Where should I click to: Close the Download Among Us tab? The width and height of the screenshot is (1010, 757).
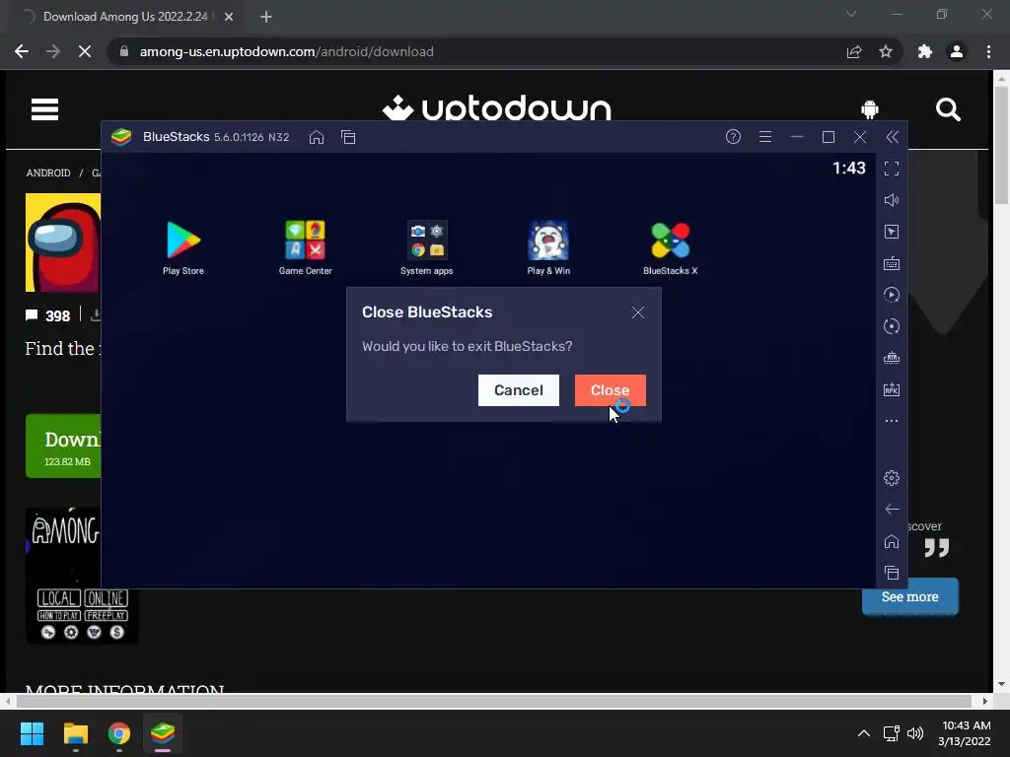(x=229, y=17)
